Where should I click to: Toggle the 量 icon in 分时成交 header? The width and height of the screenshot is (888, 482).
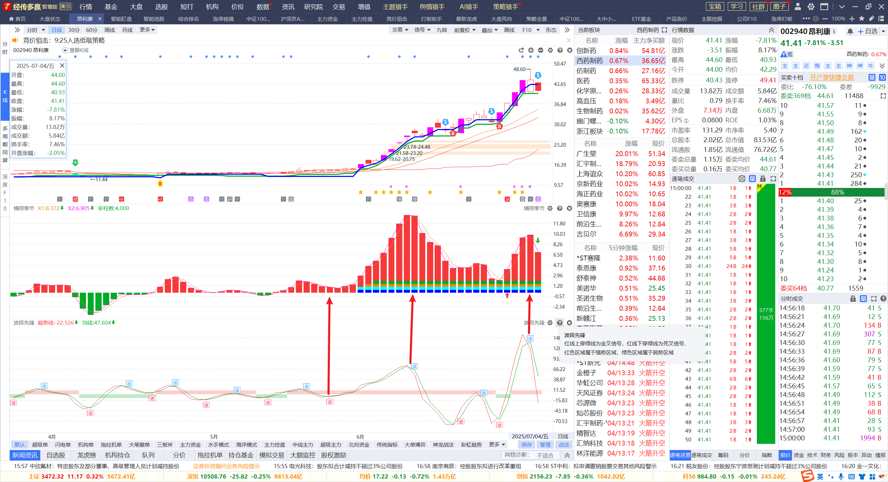coord(863,299)
